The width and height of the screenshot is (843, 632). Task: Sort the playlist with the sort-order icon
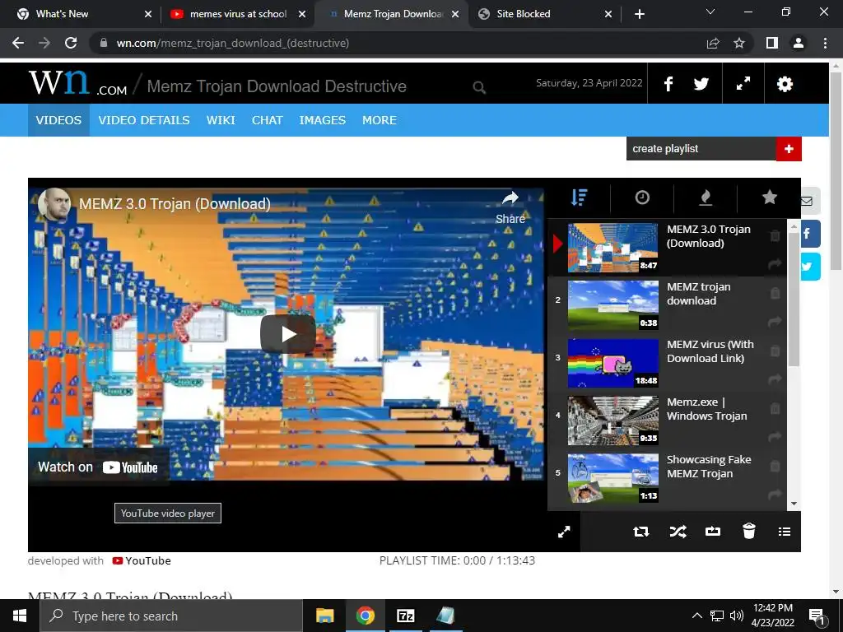click(579, 197)
